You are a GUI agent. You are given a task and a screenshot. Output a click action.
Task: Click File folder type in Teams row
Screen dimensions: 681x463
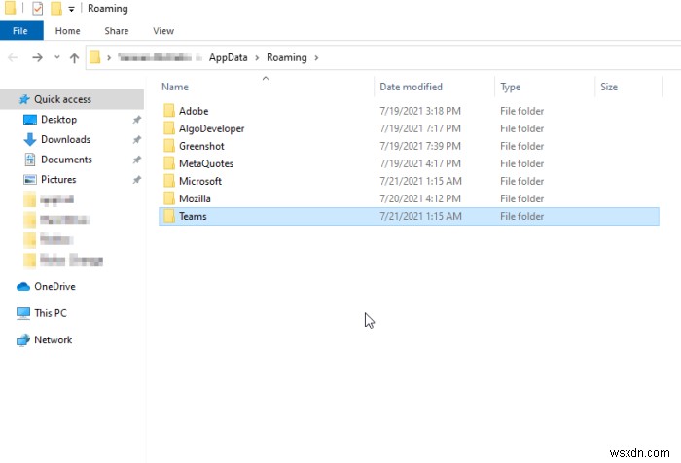[522, 216]
